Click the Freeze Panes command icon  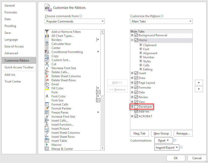point(47,113)
